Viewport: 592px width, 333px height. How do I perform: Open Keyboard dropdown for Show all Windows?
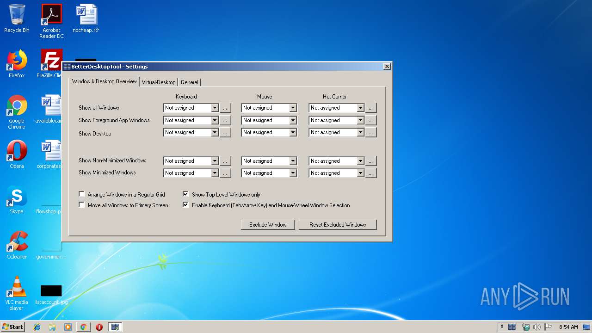point(215,108)
